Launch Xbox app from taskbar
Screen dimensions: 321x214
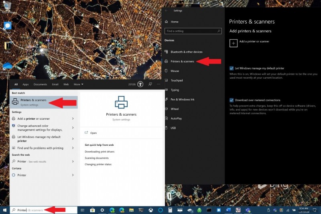point(151,210)
